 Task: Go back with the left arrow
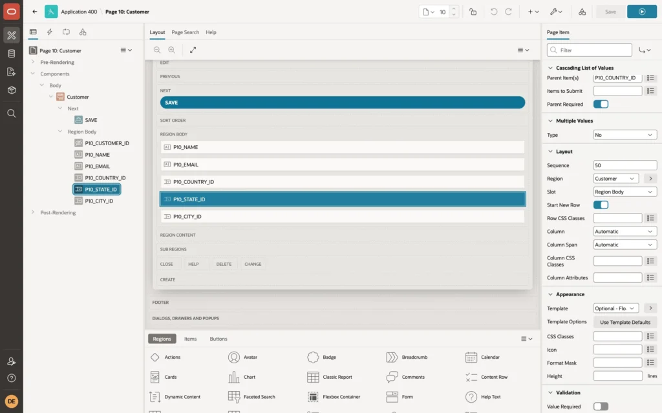(x=35, y=12)
